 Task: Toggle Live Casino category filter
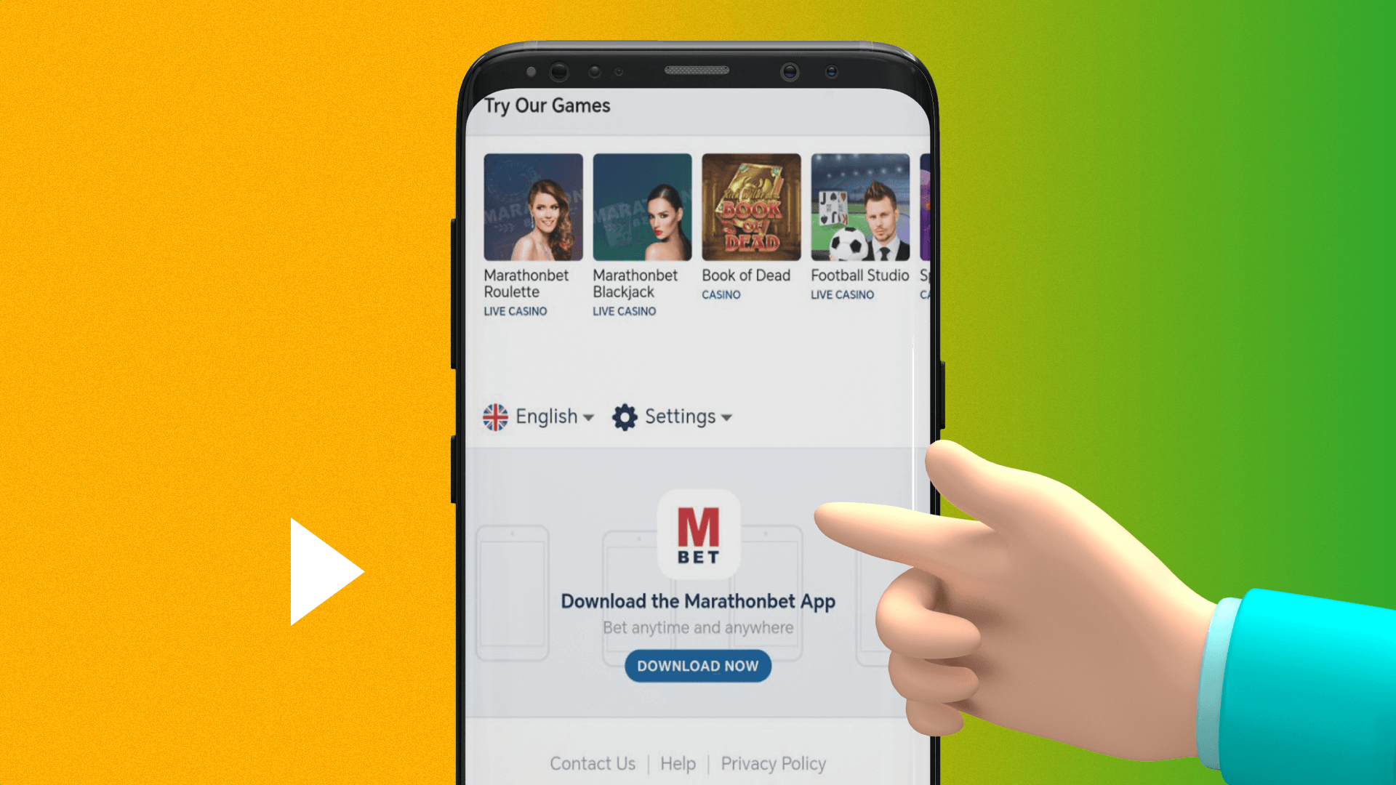[x=516, y=310]
